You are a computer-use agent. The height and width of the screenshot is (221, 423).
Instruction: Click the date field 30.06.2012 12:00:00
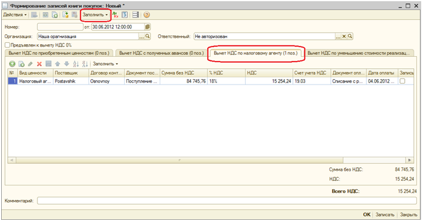118,27
